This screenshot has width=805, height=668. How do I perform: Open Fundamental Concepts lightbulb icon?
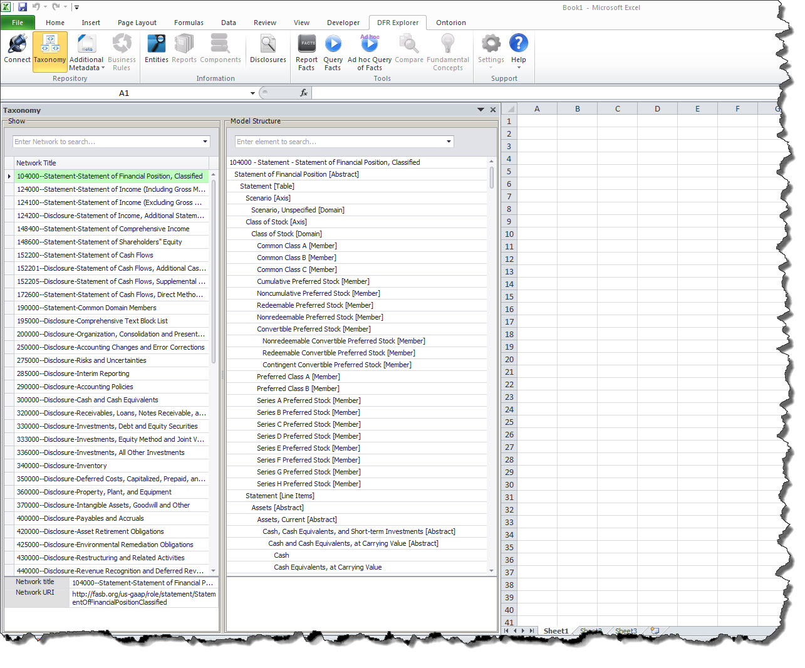point(447,44)
